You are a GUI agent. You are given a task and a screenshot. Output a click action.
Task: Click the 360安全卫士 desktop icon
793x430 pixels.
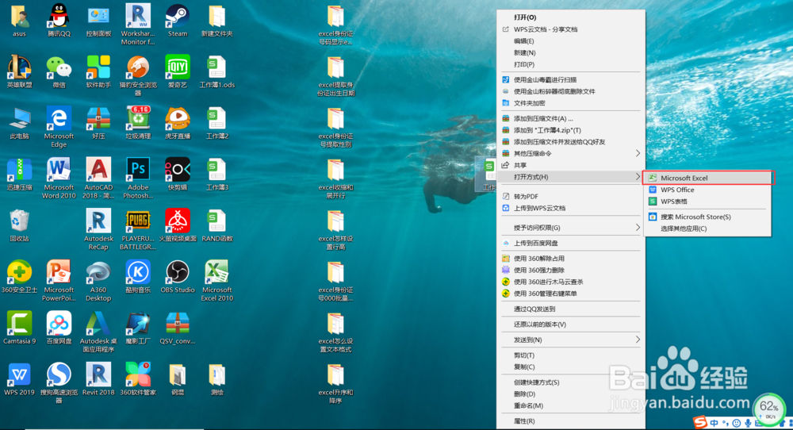19,277
